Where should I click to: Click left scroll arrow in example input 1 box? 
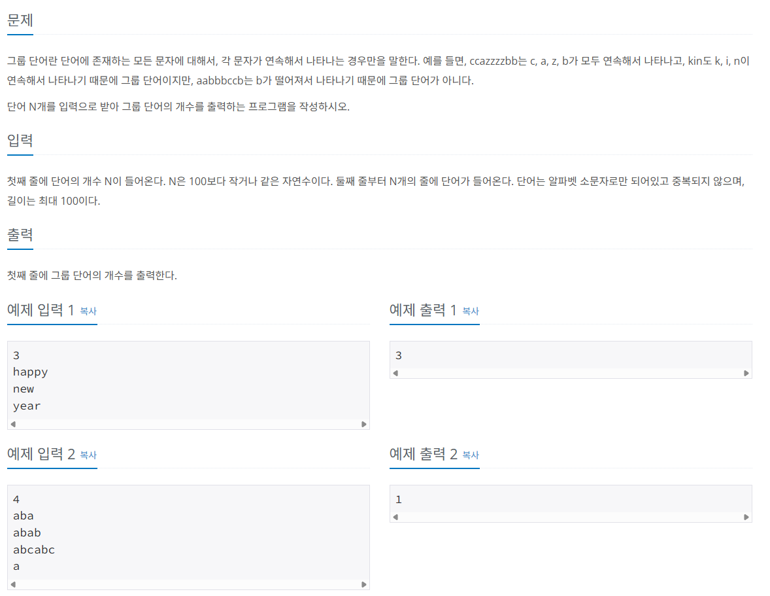pyautogui.click(x=13, y=424)
